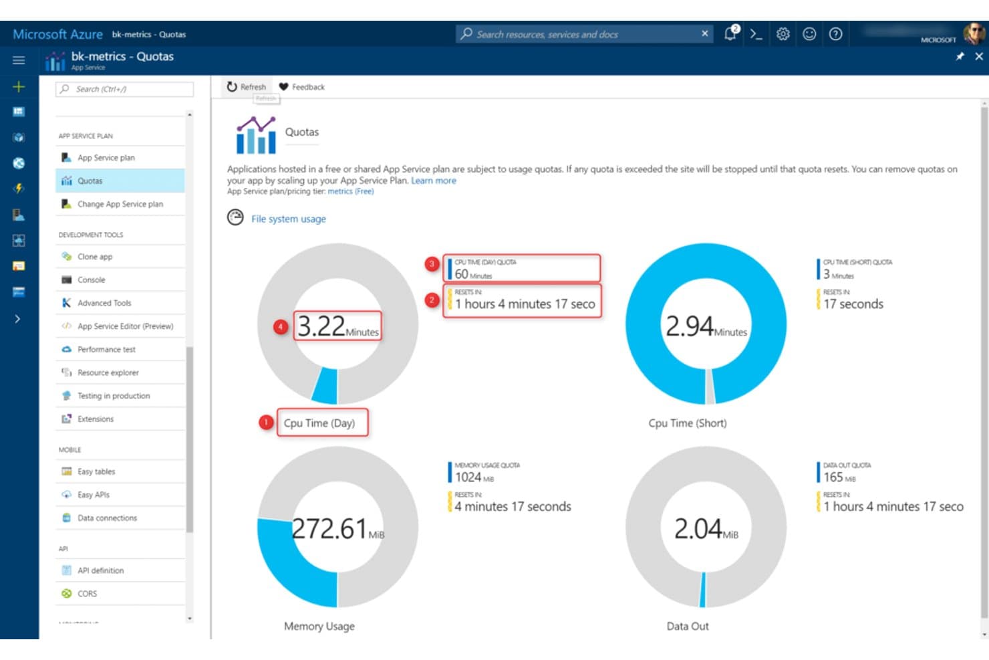
Task: Close the Quotas blade
Action: [x=979, y=56]
